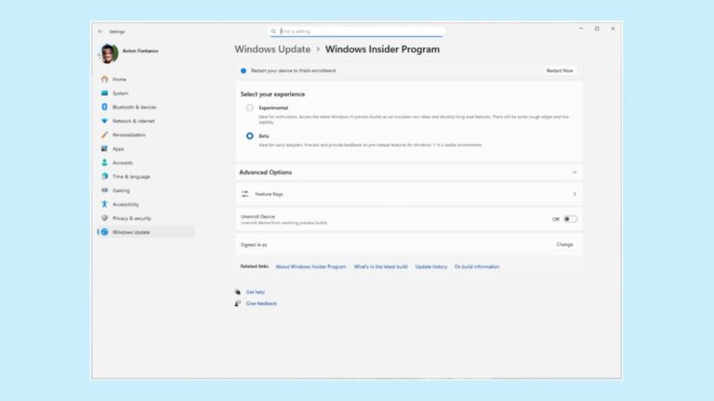Click the back arrow in Settings

pyautogui.click(x=100, y=32)
